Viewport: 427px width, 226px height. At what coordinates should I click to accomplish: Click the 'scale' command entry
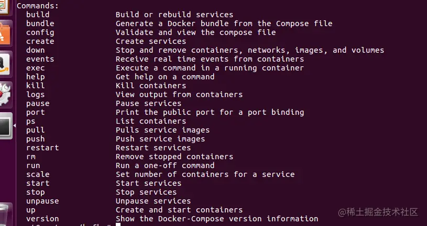pos(38,174)
